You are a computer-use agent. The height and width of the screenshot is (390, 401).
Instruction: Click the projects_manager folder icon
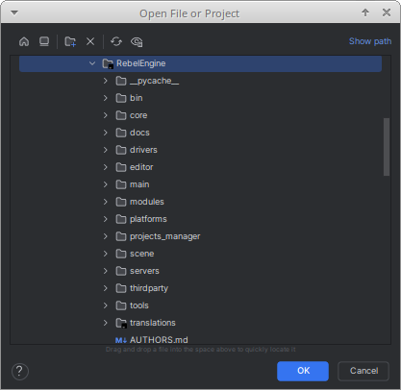tap(121, 236)
